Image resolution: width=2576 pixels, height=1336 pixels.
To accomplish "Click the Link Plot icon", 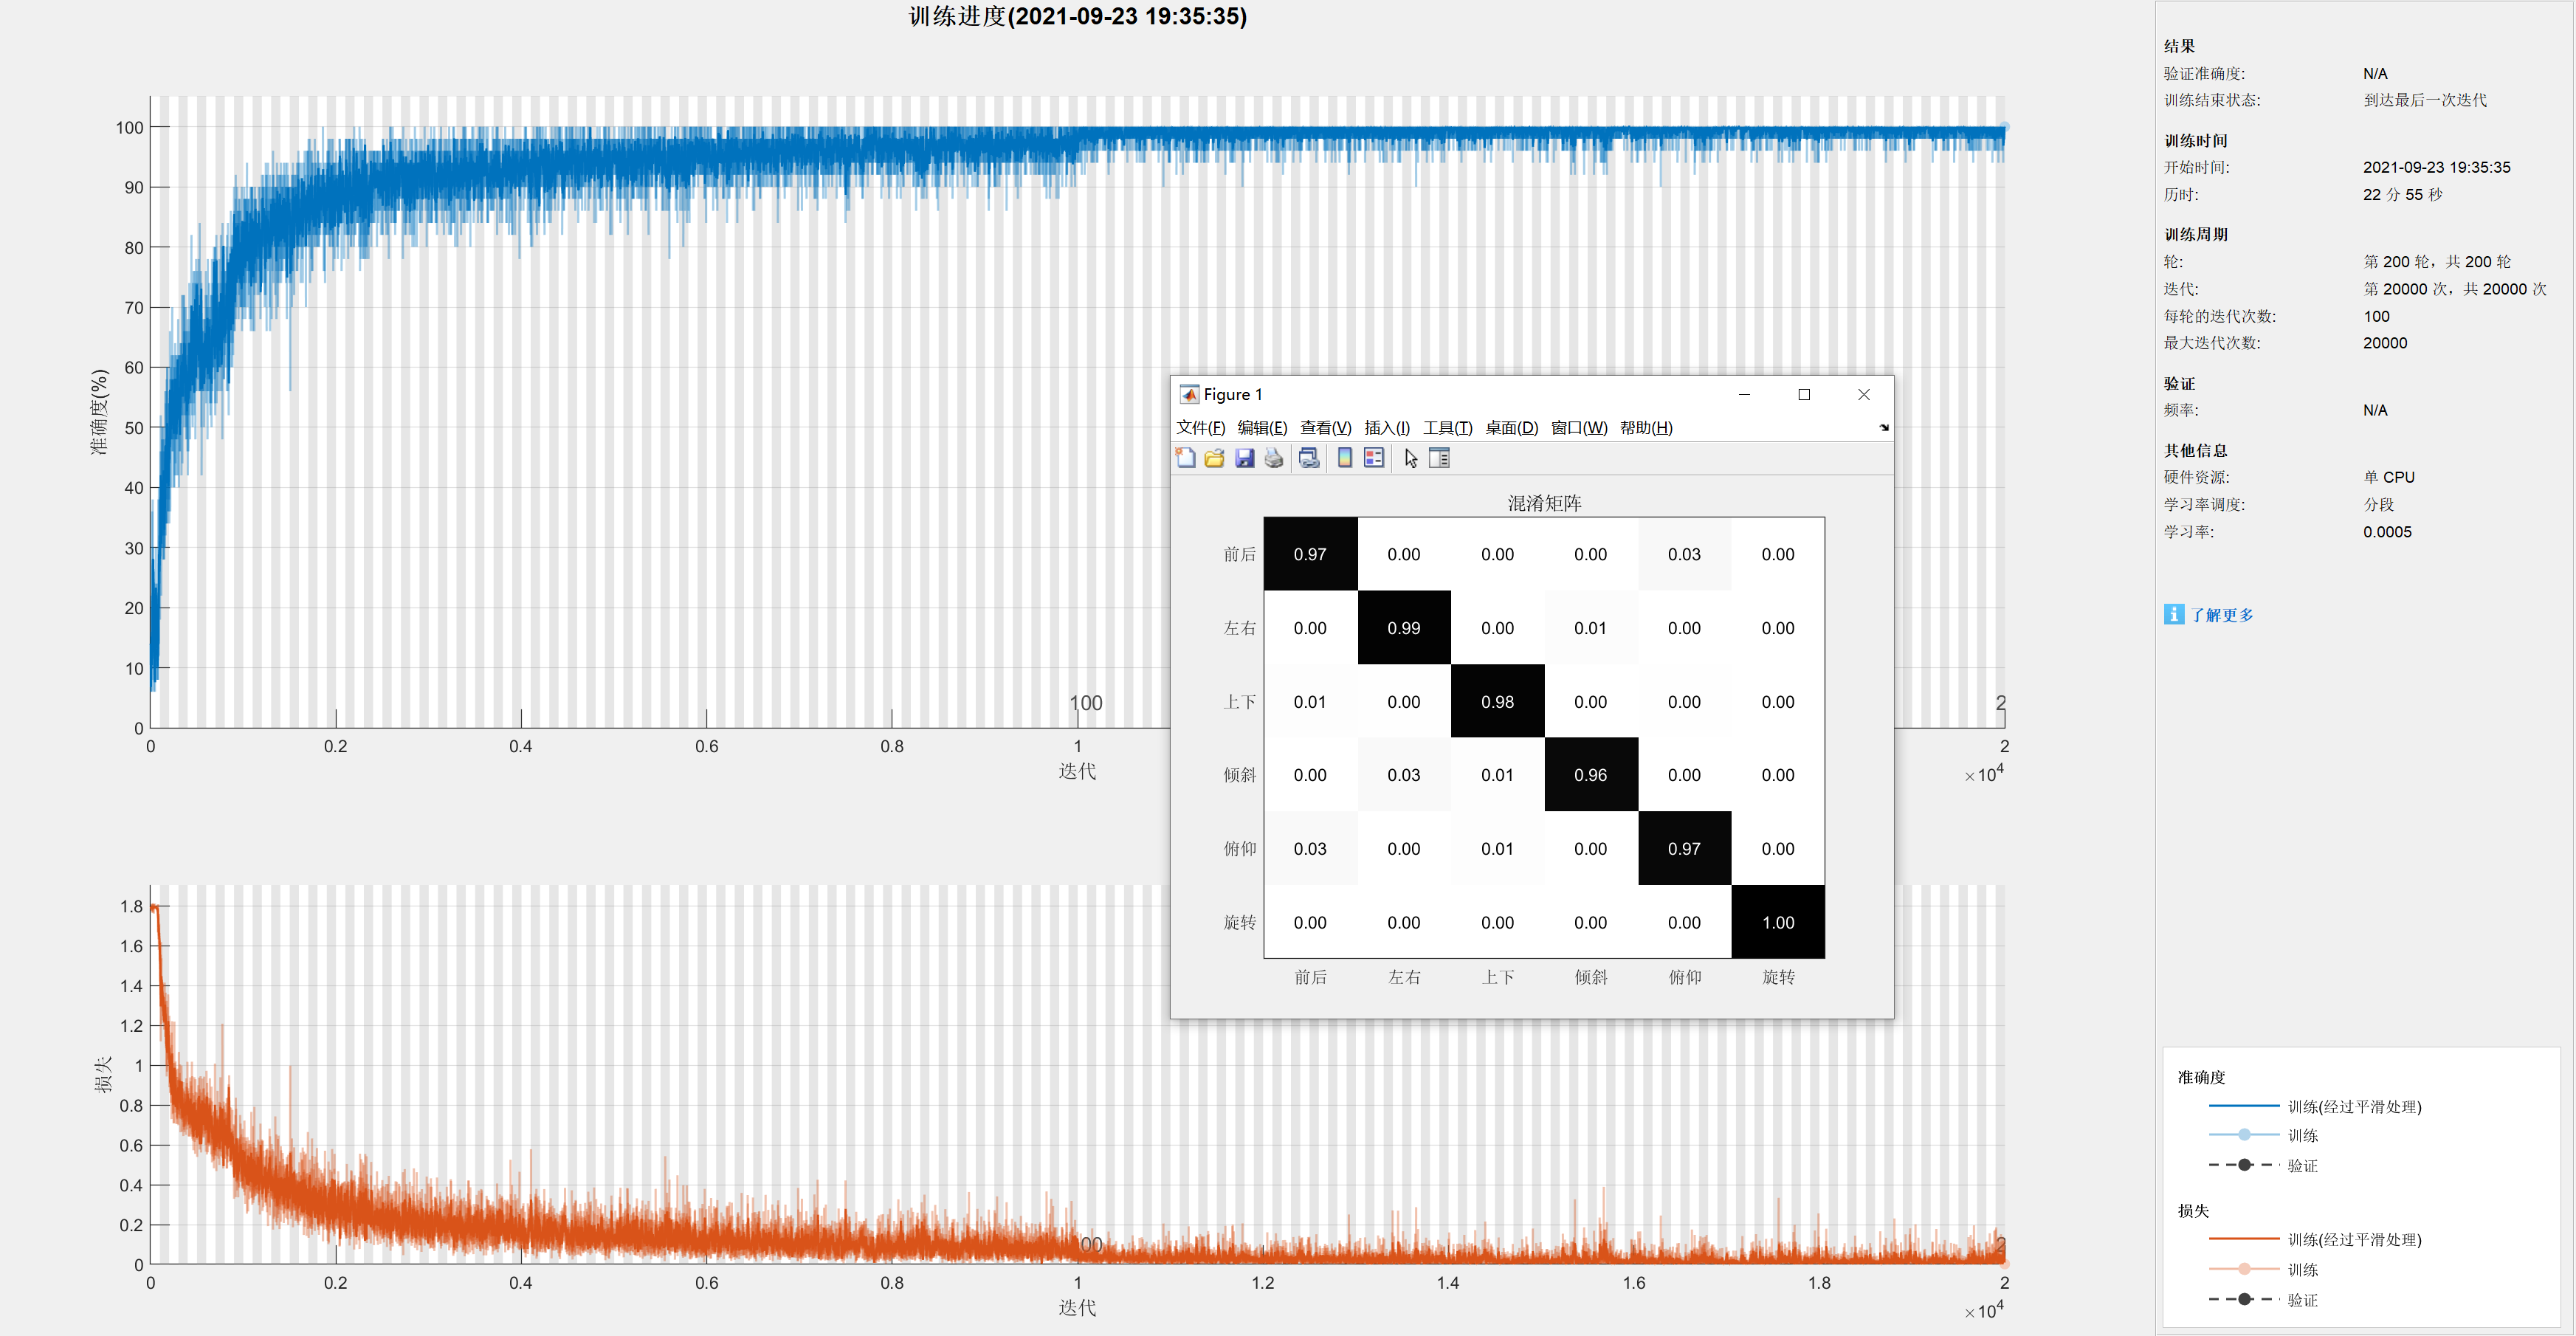I will (1308, 458).
